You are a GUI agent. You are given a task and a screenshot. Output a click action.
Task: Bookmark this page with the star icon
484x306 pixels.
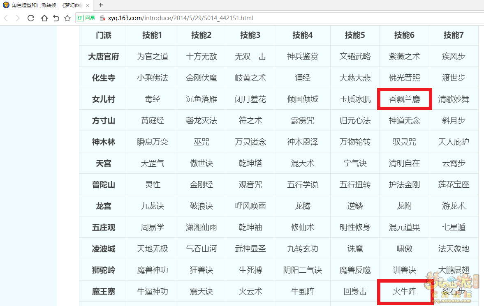pyautogui.click(x=67, y=18)
